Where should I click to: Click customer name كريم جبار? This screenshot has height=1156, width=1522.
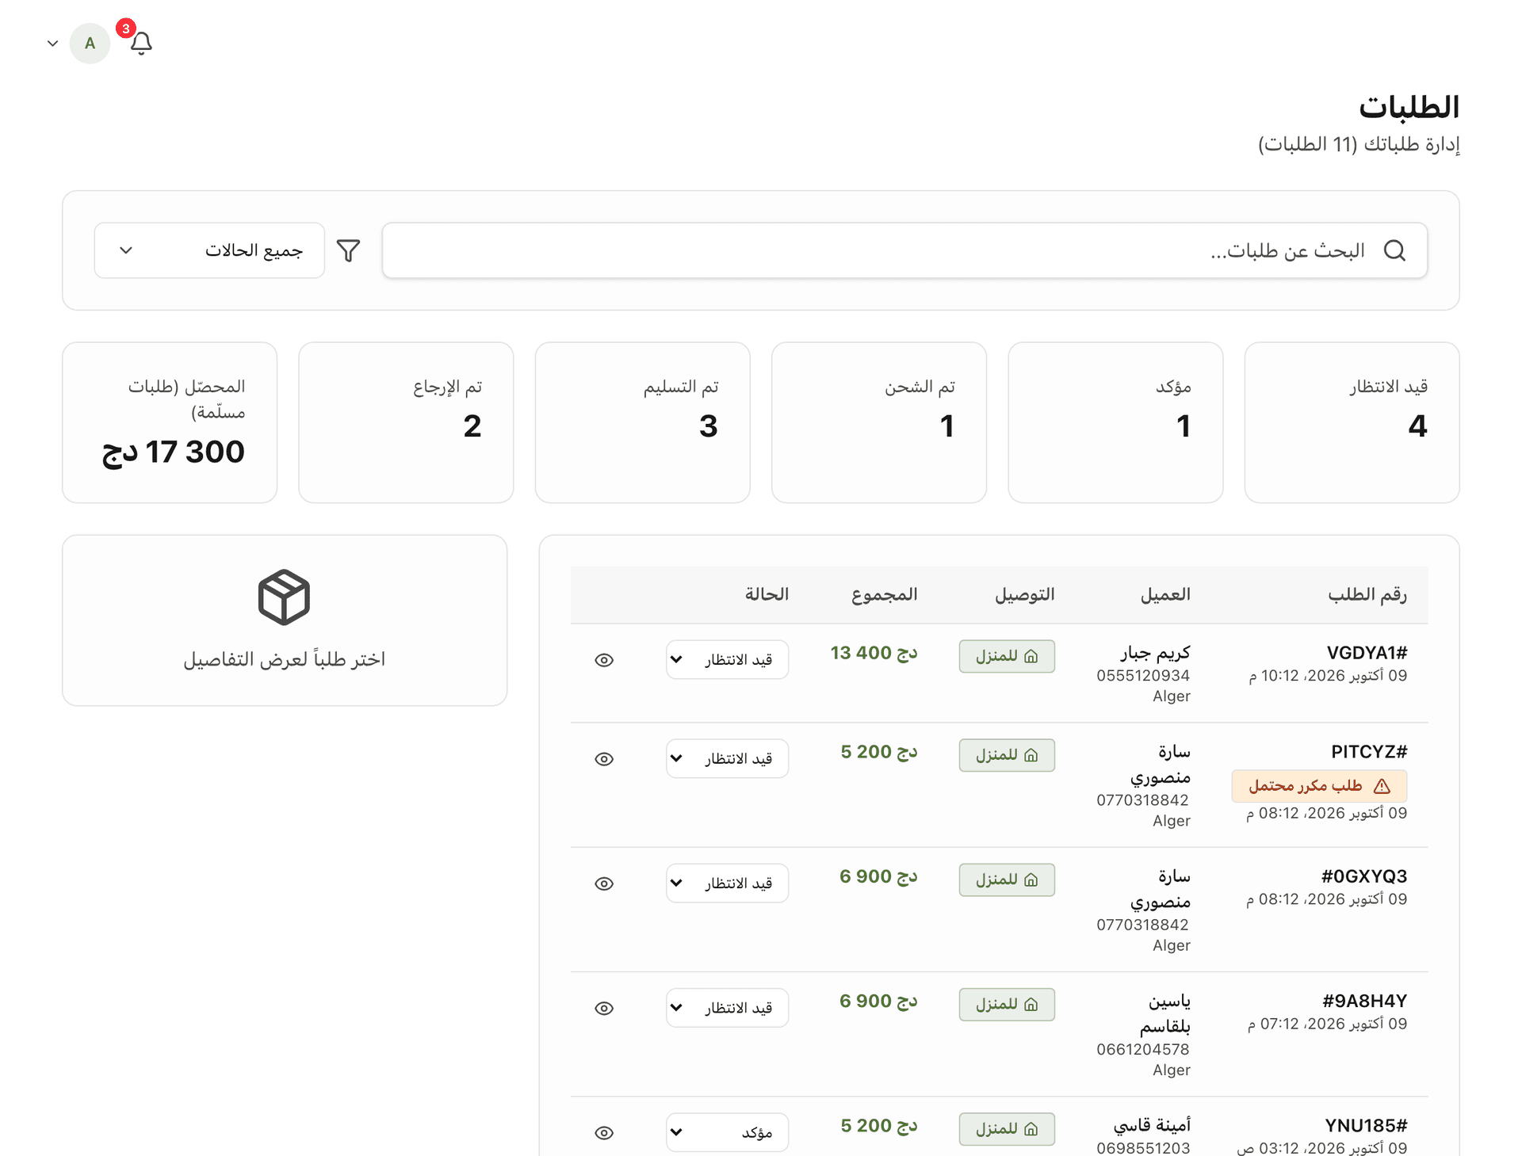[1155, 653]
